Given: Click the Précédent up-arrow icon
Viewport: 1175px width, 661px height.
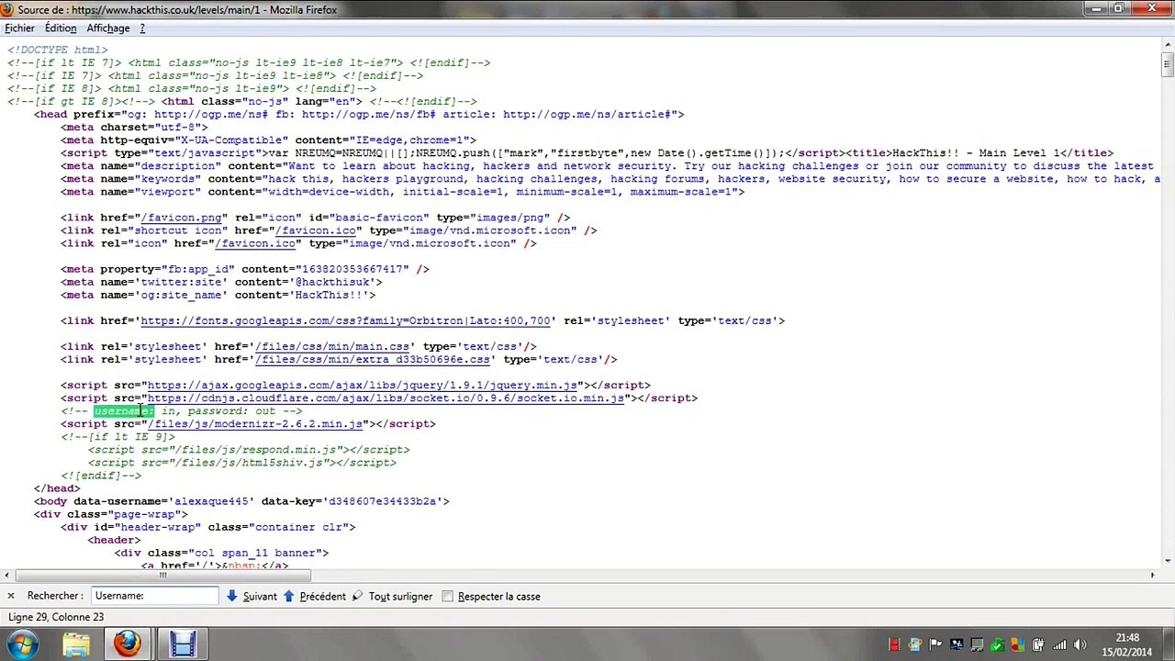Looking at the screenshot, I should (288, 596).
